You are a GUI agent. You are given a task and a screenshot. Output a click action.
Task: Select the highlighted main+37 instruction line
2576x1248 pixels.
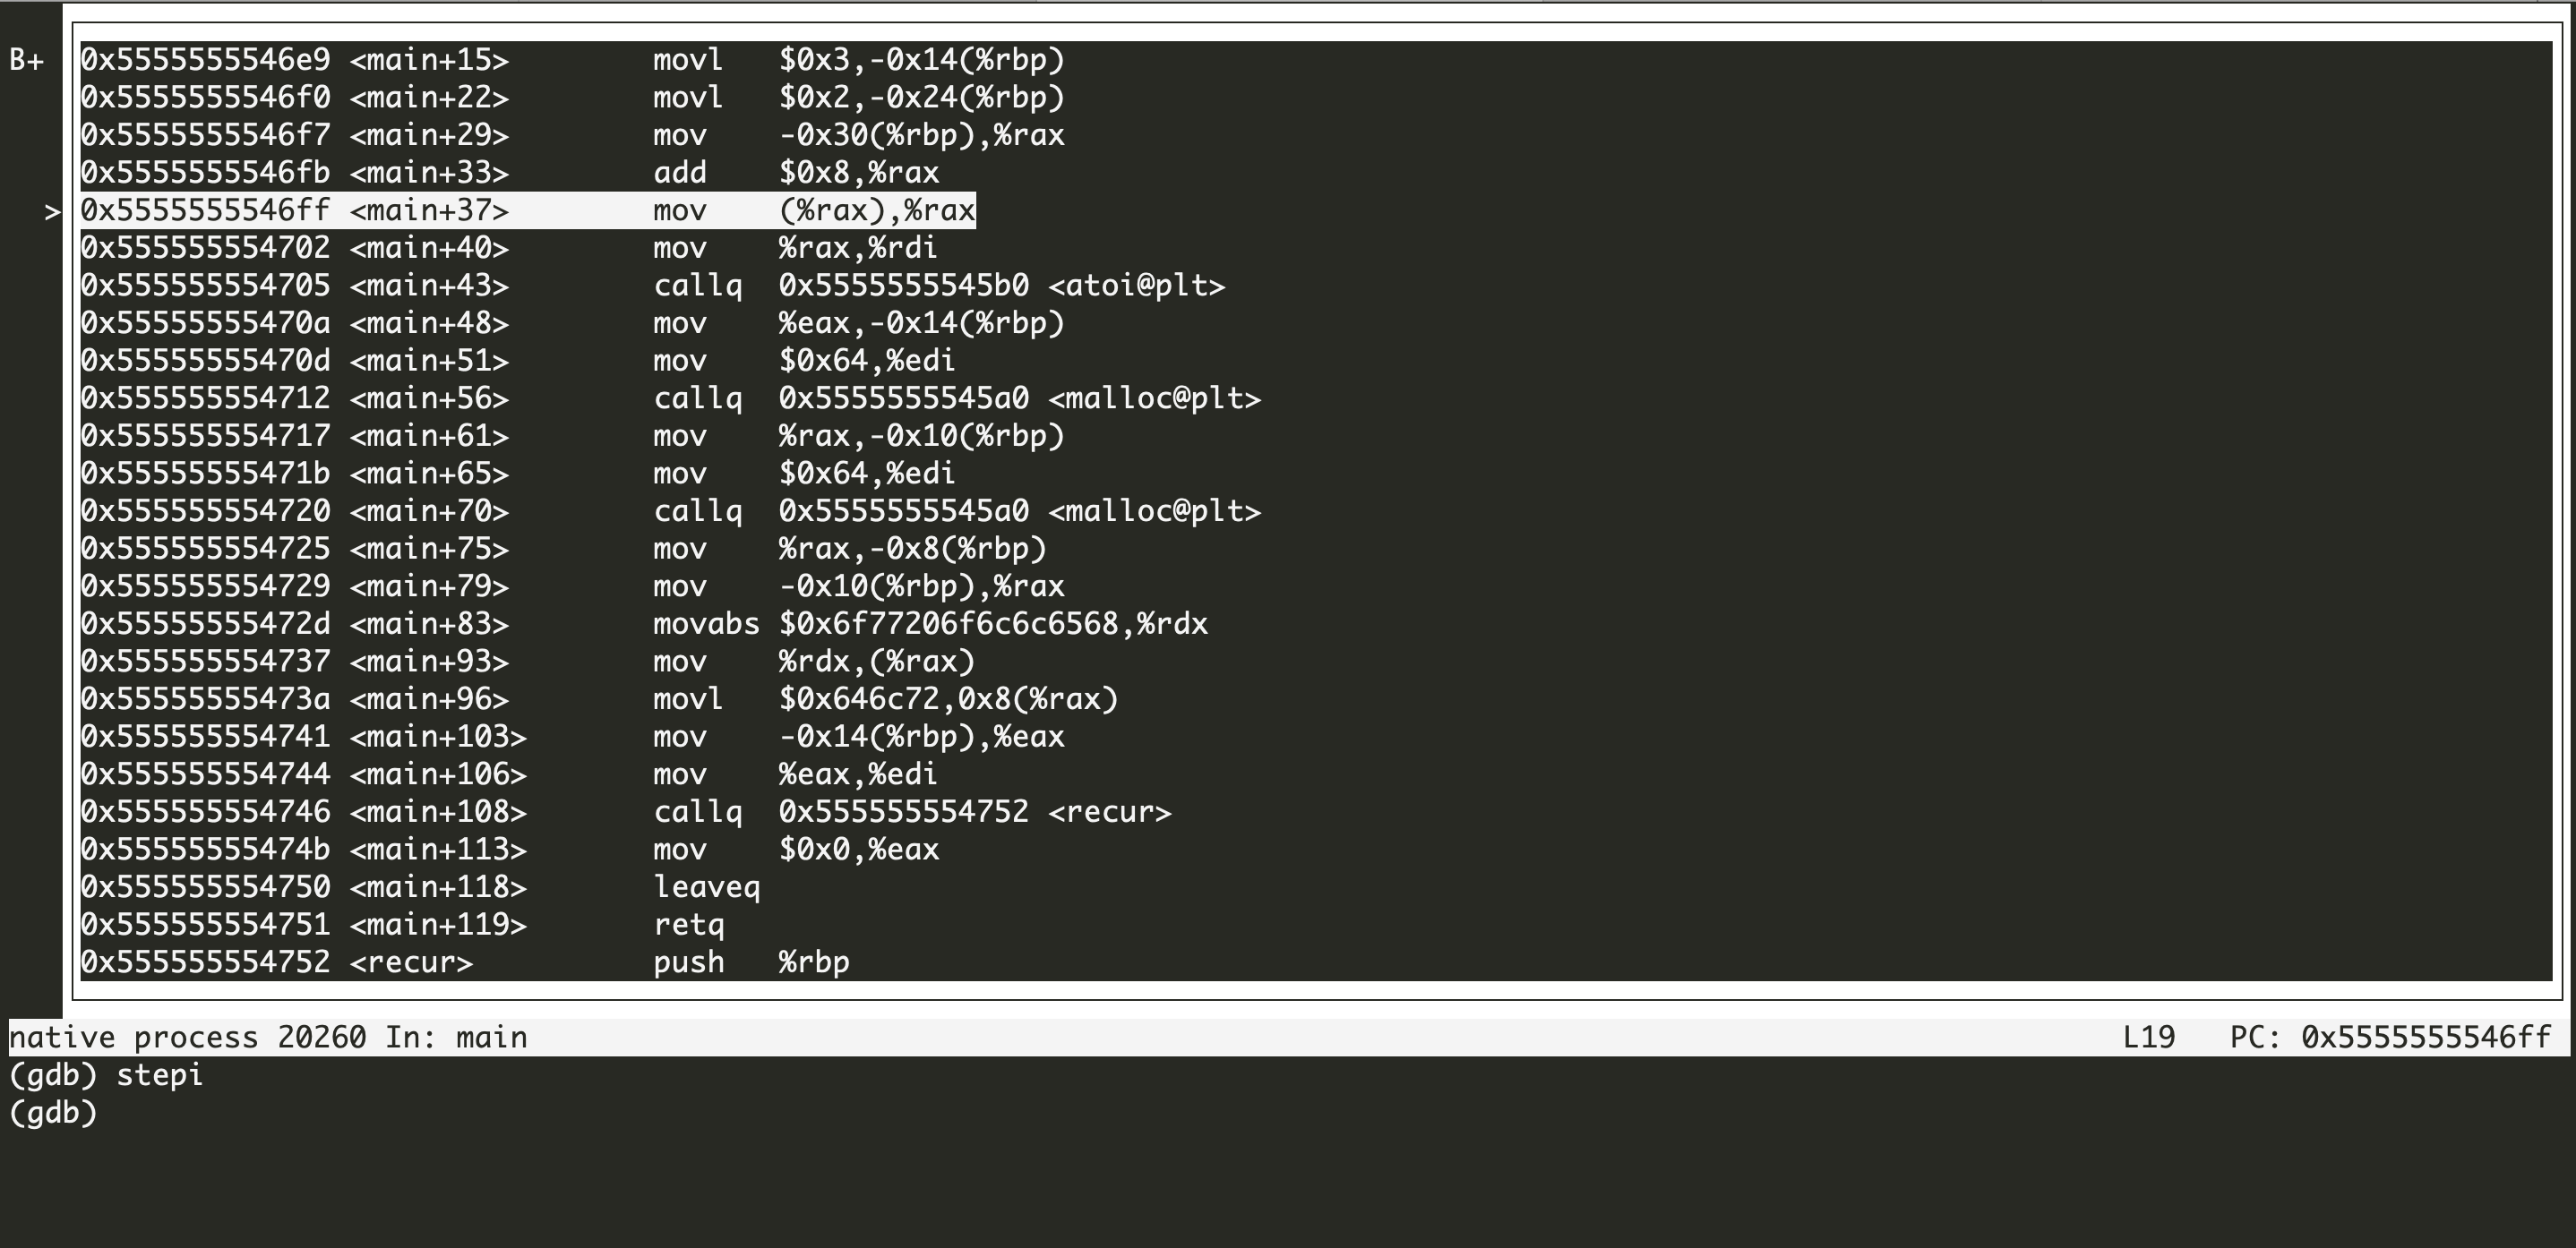527,210
